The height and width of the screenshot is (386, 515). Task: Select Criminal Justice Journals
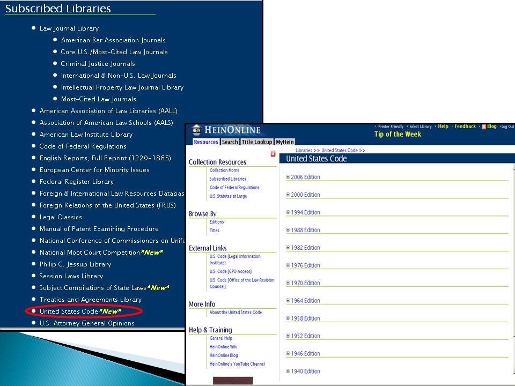pyautogui.click(x=98, y=64)
